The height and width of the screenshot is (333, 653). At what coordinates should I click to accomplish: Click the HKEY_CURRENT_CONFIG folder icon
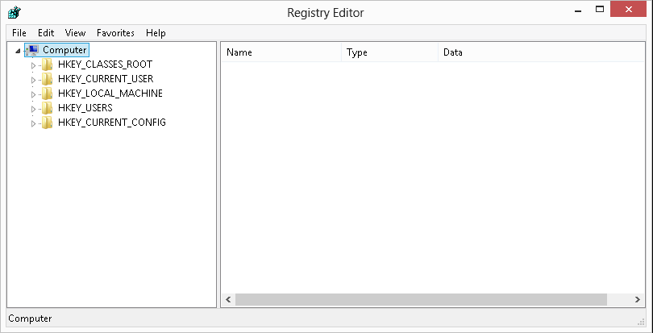point(47,123)
